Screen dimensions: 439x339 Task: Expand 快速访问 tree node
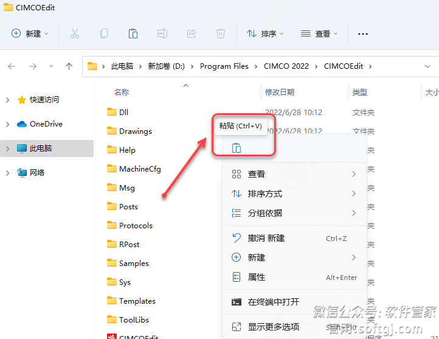click(x=7, y=100)
